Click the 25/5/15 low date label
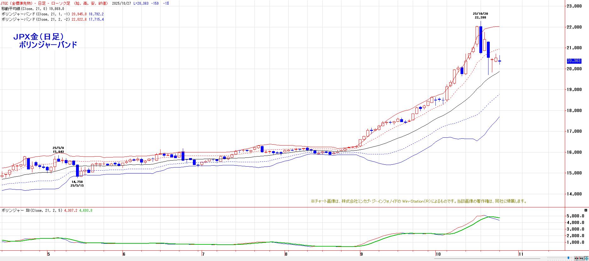Screen dimensions: 589x261 [x=77, y=186]
